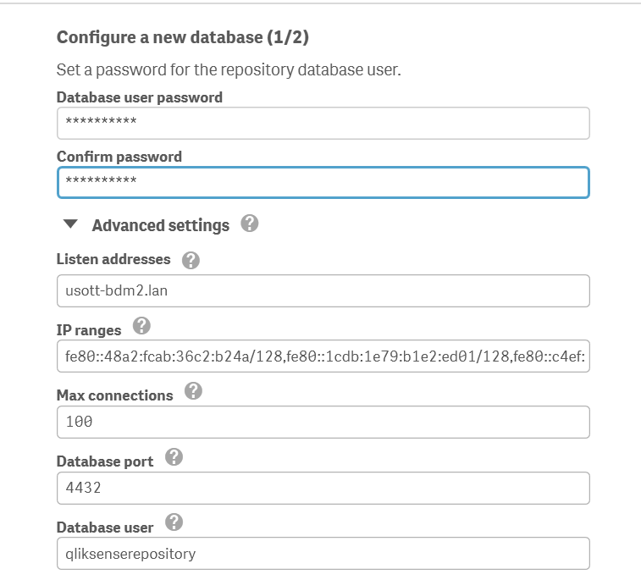Select the Listen addresses field with usott-bdm2.lan
Image resolution: width=641 pixels, height=580 pixels.
click(x=323, y=290)
